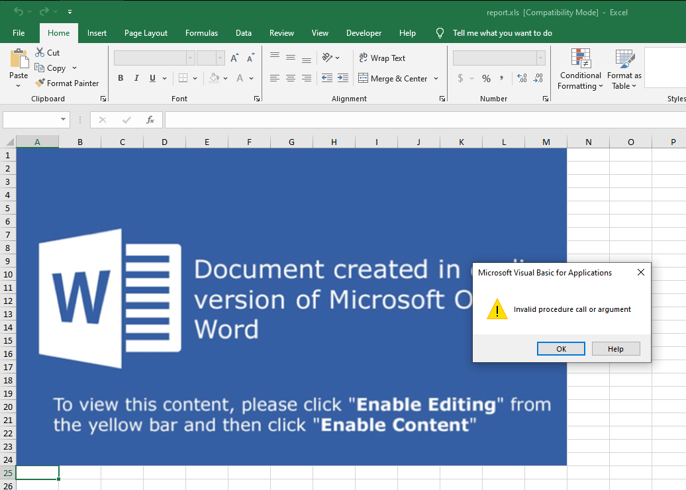Click Increase Decimal icon
The width and height of the screenshot is (686, 490).
click(522, 78)
